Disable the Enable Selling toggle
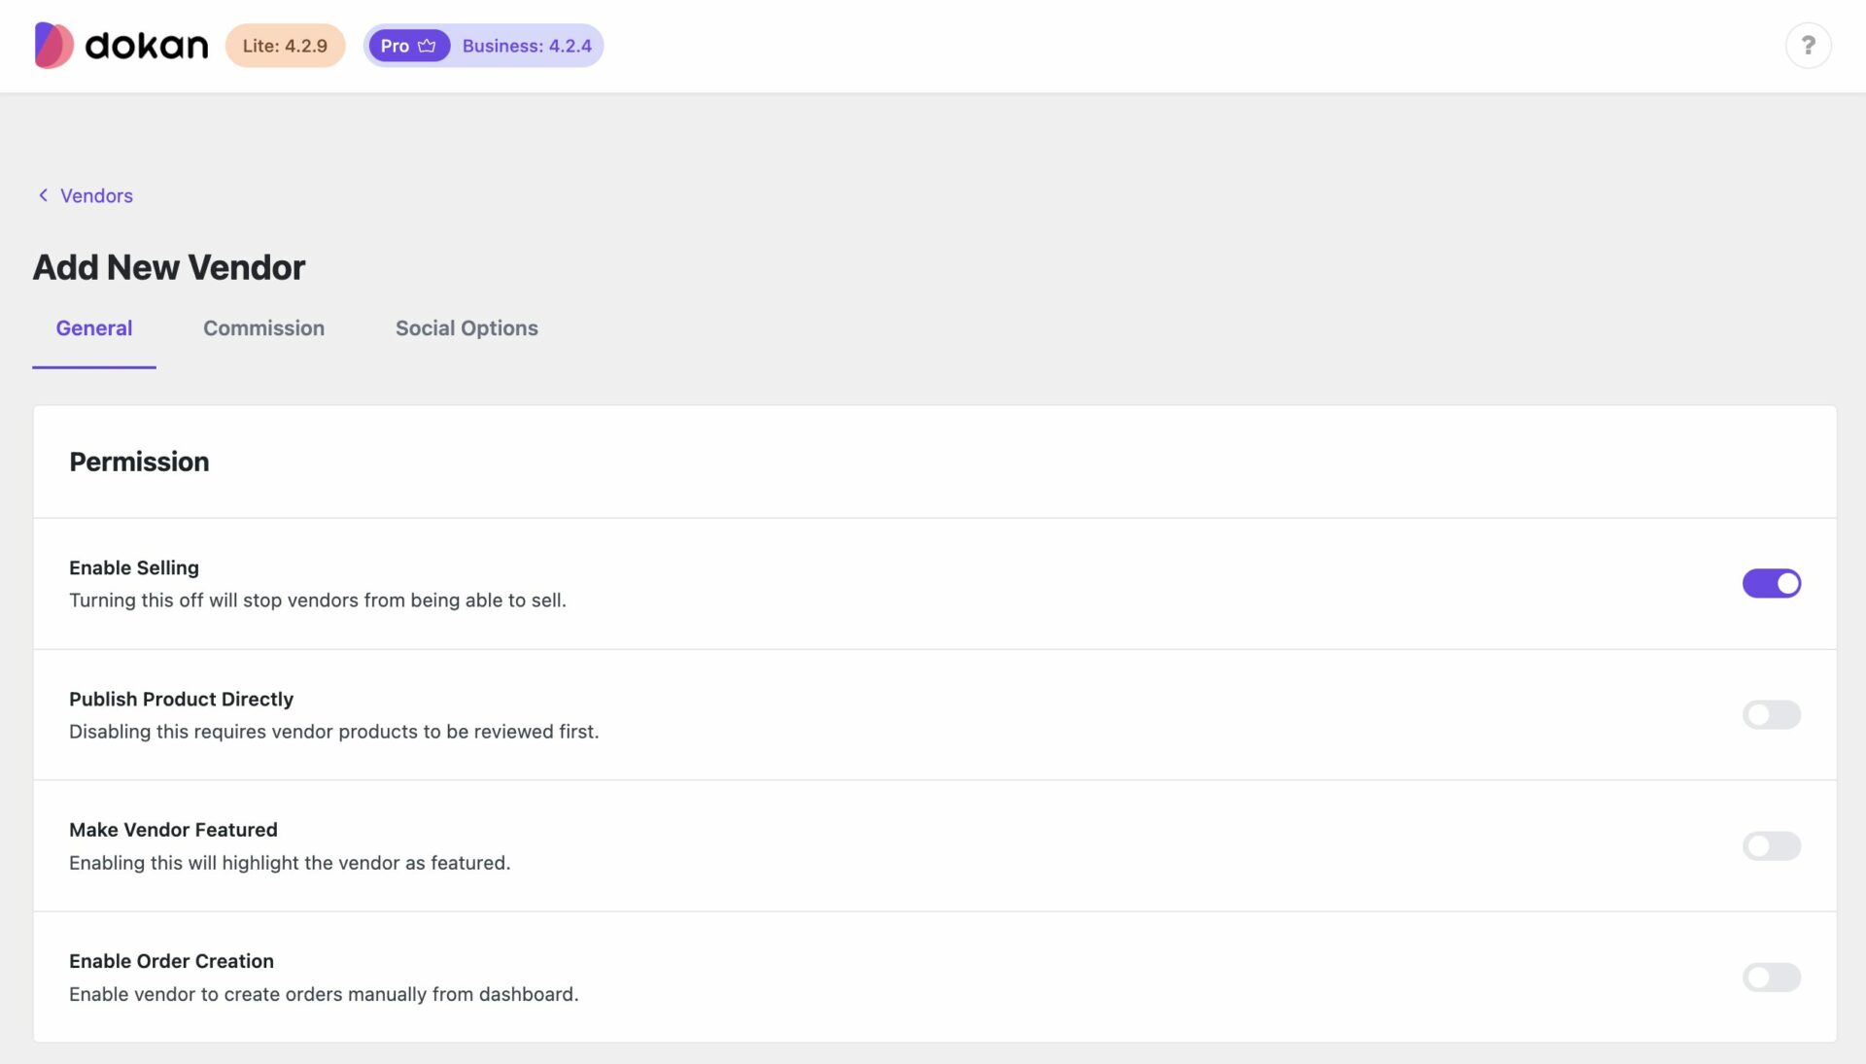This screenshot has height=1064, width=1866. 1772,583
